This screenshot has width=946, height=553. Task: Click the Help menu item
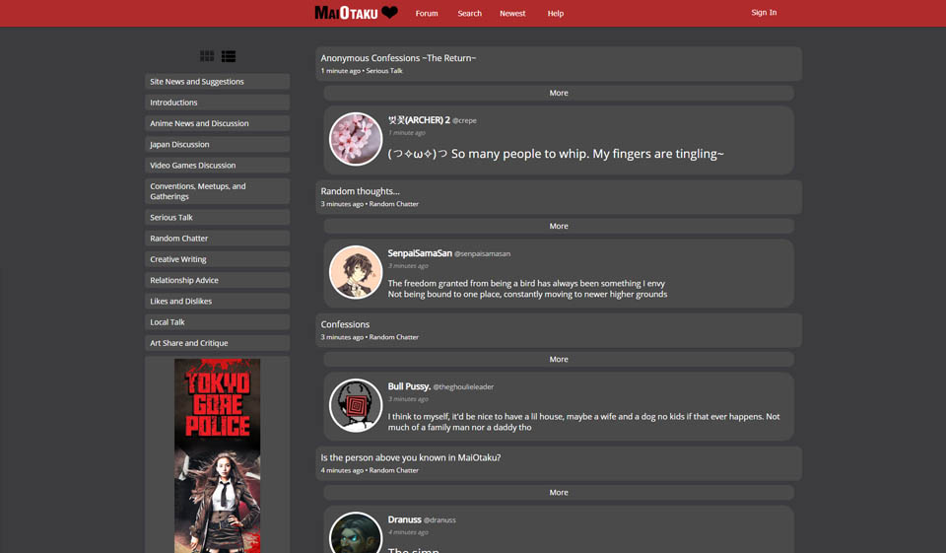[556, 14]
